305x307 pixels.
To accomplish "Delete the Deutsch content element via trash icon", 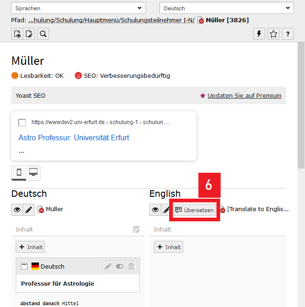I will (x=131, y=266).
